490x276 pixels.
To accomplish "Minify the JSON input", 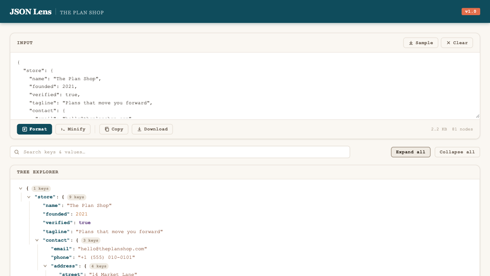I will (73, 129).
